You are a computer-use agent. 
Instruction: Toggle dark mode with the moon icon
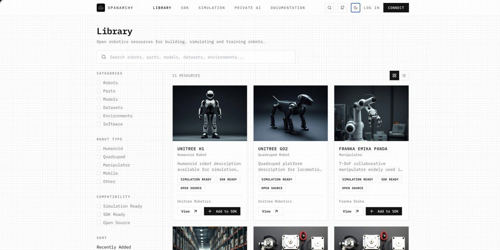[355, 7]
